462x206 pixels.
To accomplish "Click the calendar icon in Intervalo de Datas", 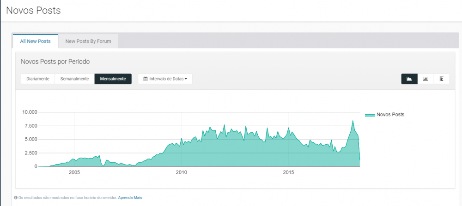I will [146, 79].
